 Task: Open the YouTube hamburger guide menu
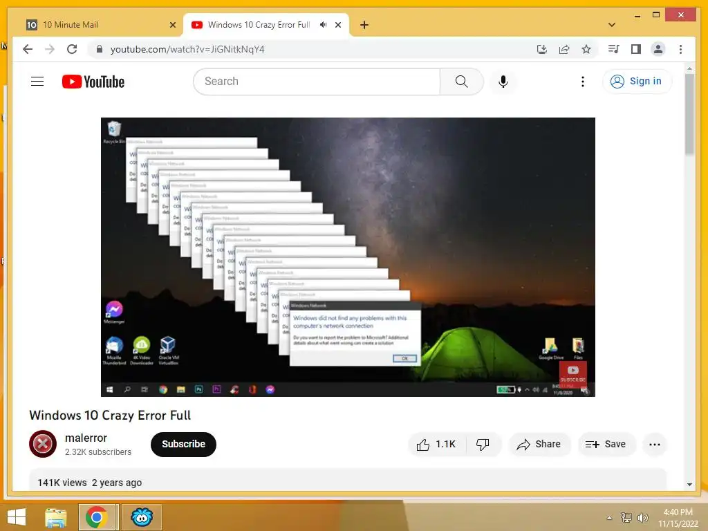pyautogui.click(x=37, y=82)
